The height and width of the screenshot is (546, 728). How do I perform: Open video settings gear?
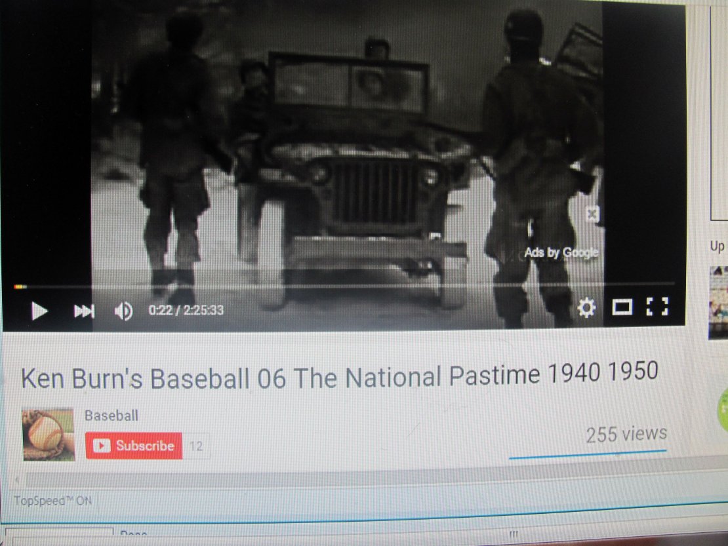pos(586,307)
